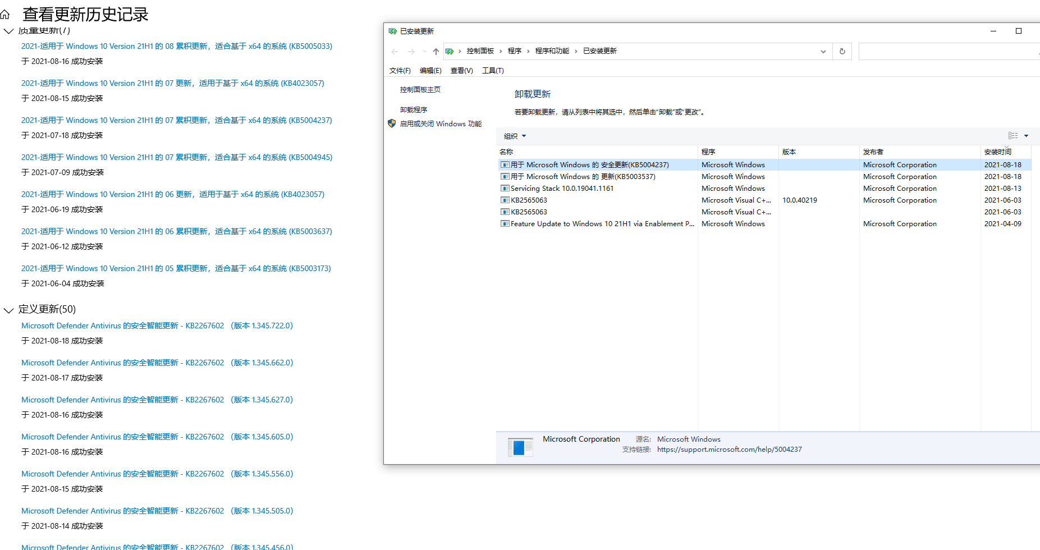Open 启用或关闭 Windows 功能 link

click(441, 124)
